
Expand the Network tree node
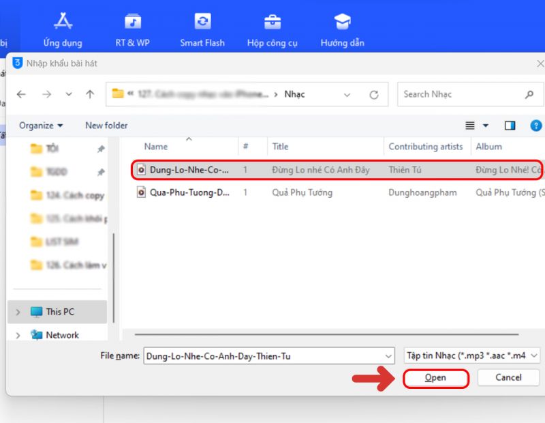click(x=18, y=335)
